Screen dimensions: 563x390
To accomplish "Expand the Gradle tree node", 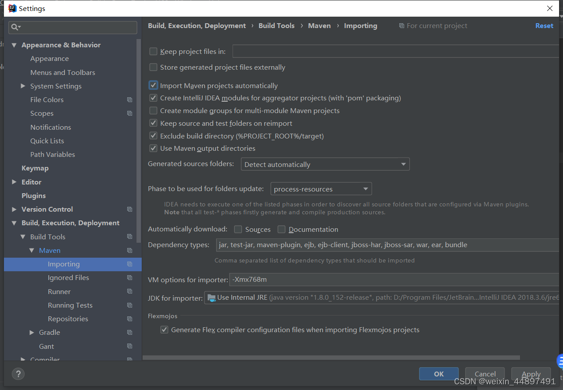I will tap(32, 333).
